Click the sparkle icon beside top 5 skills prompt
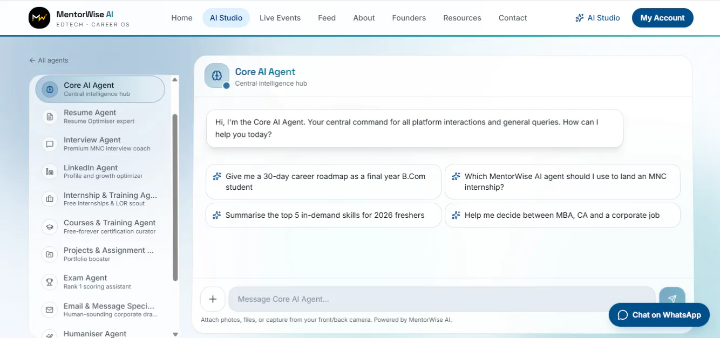Image resolution: width=720 pixels, height=338 pixels. coord(217,215)
